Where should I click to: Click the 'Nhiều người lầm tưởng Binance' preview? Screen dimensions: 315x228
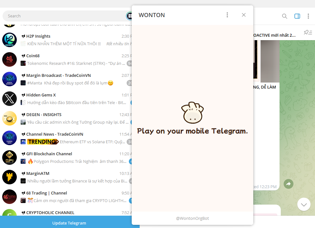[77, 181]
